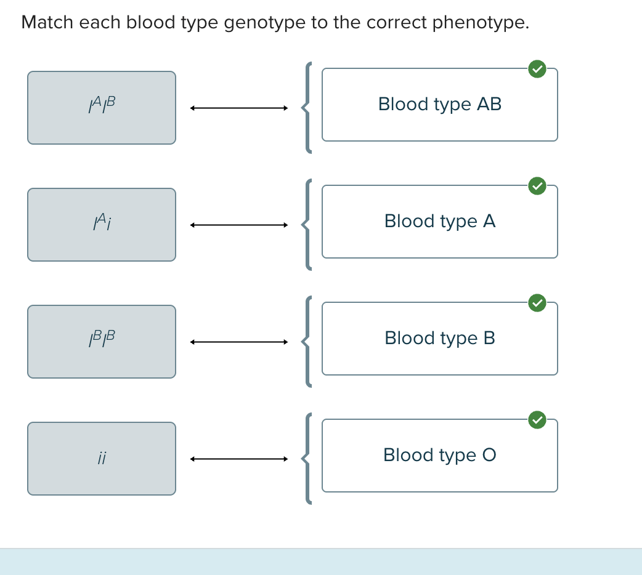642x575 pixels.
Task: Click the green checkmark on Blood type AB
Action: tap(537, 68)
